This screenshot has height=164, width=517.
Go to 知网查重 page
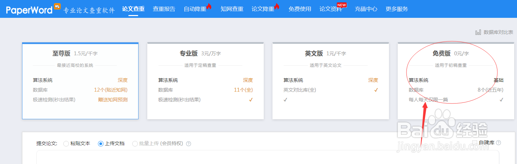pyautogui.click(x=232, y=9)
